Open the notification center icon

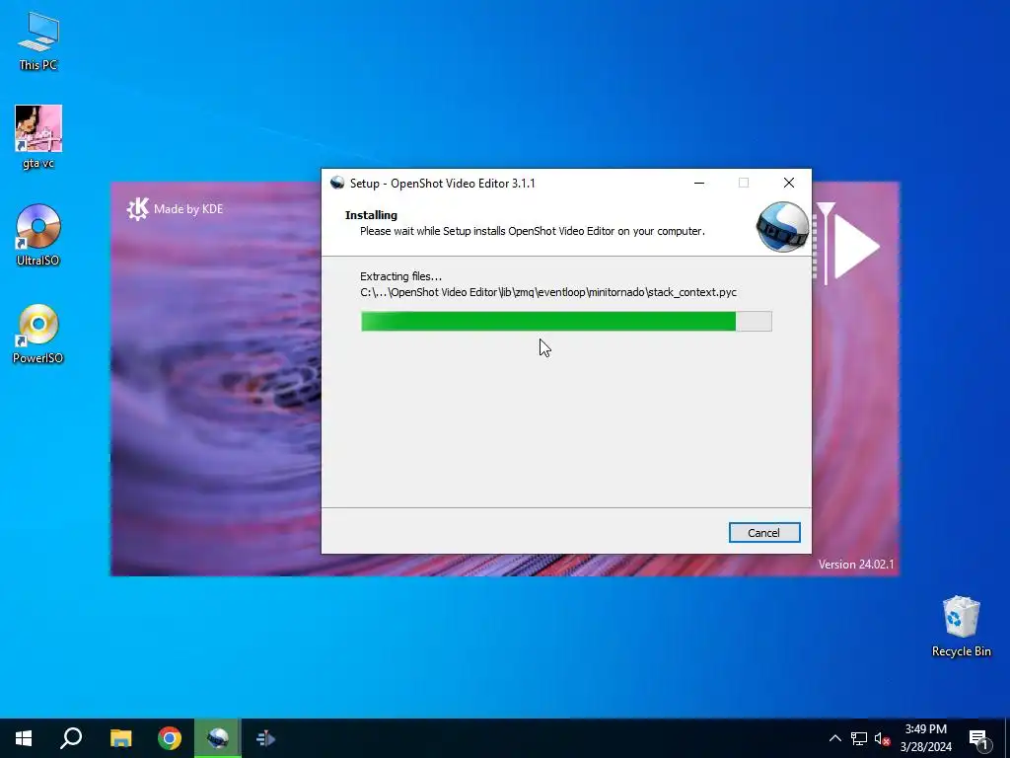pos(978,739)
